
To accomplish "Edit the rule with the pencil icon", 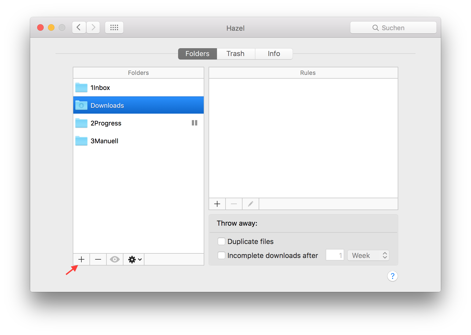I will point(251,204).
